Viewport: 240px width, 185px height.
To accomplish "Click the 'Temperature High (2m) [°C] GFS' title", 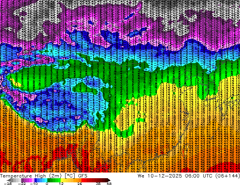I will point(44,176).
